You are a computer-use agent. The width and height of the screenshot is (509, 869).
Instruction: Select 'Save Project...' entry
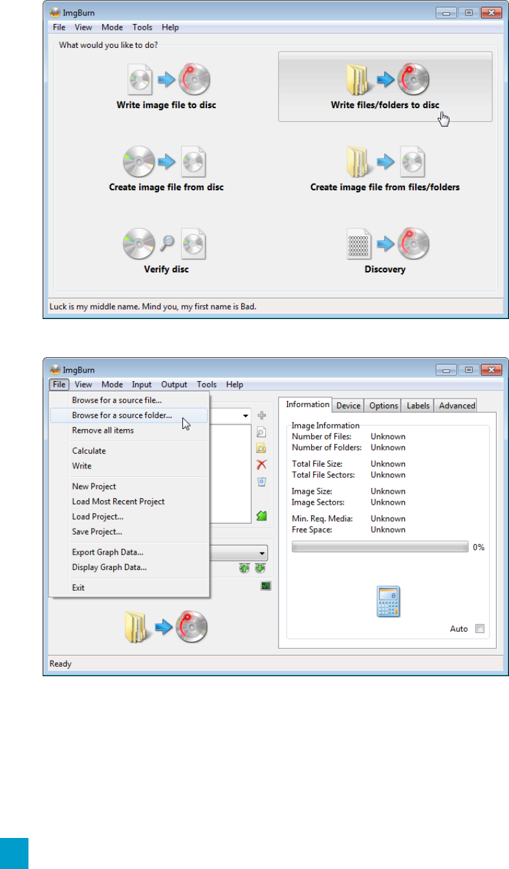point(129,531)
